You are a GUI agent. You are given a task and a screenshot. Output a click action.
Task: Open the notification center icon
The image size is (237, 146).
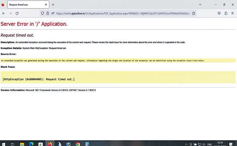click(x=231, y=144)
